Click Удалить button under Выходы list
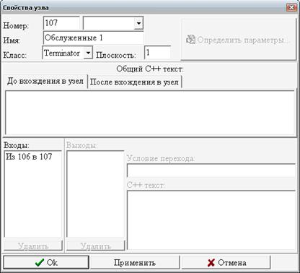The image size is (300, 273). tap(96, 246)
